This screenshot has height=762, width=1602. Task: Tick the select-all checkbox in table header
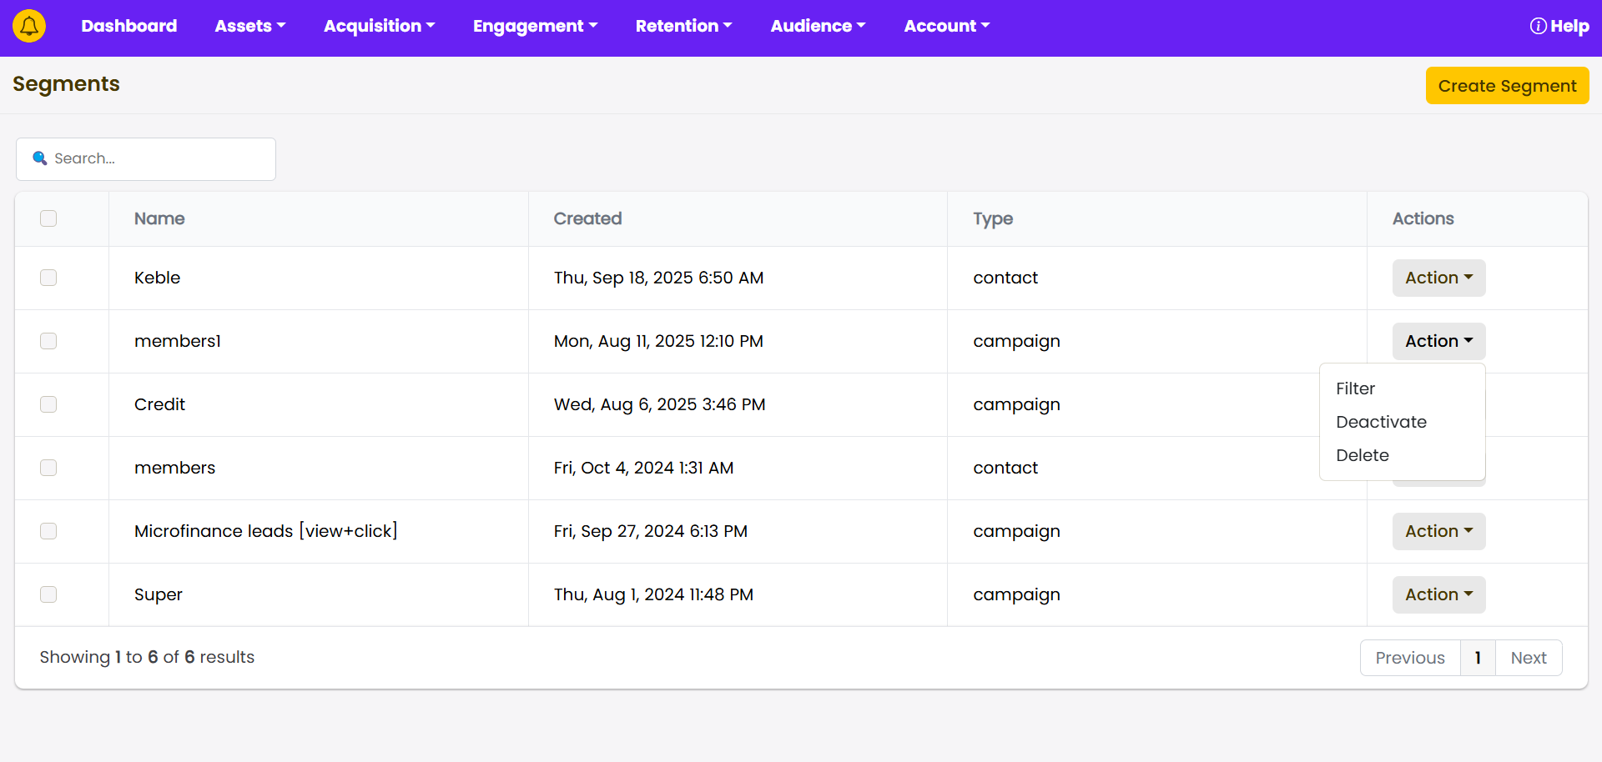tap(48, 218)
